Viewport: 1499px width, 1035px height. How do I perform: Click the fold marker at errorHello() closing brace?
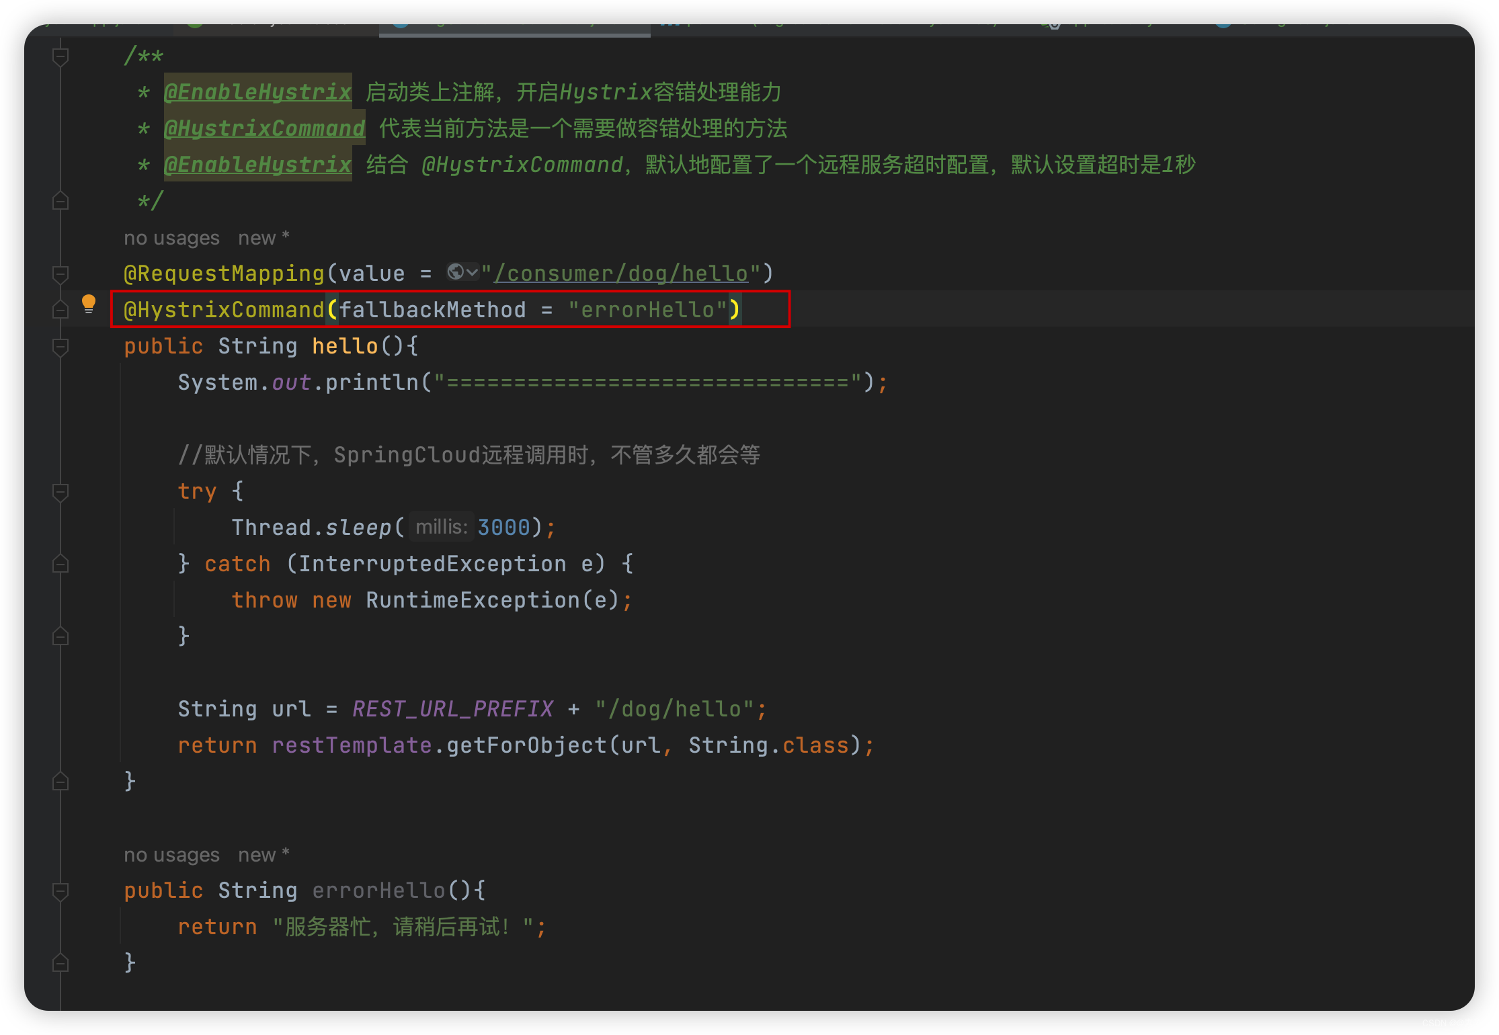(x=60, y=963)
